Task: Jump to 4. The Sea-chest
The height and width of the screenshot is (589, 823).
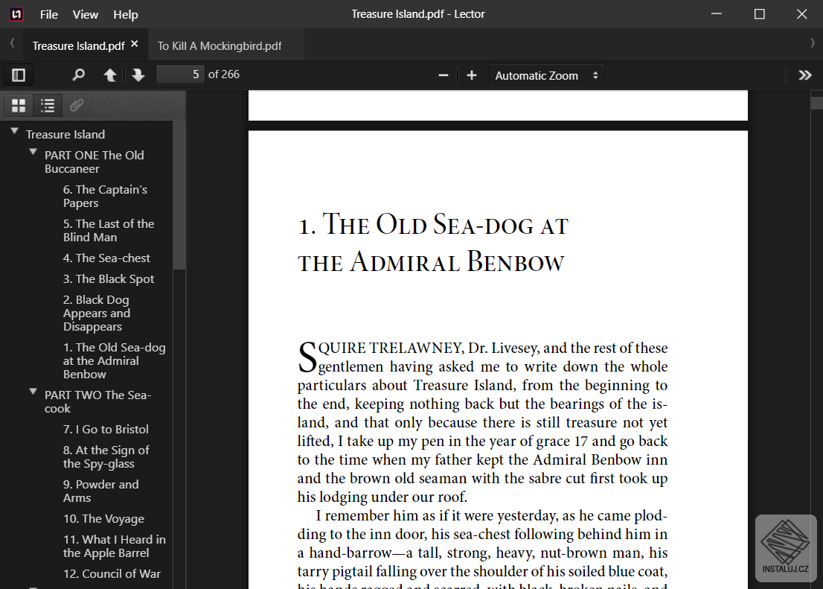Action: coord(106,258)
